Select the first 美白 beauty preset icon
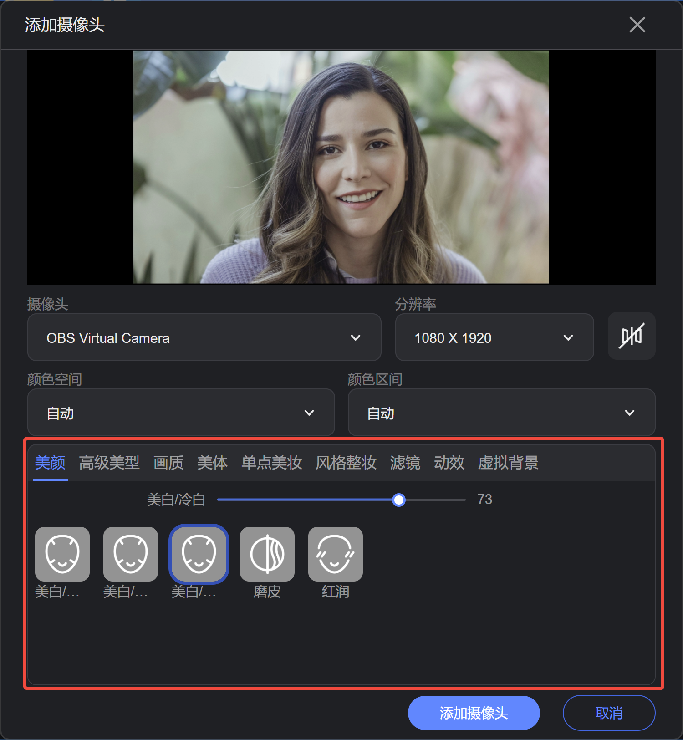683x740 pixels. [62, 554]
